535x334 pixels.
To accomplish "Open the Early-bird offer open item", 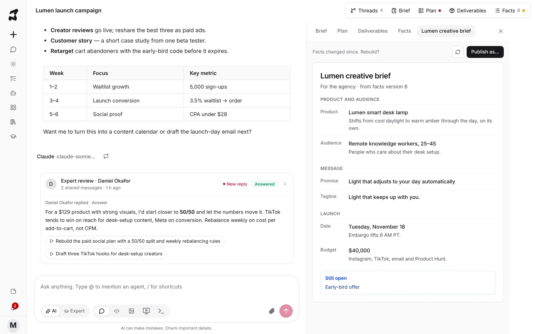I will click(342, 287).
